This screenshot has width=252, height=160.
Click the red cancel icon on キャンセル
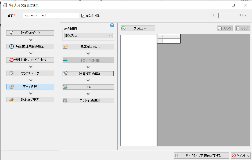[234, 155]
